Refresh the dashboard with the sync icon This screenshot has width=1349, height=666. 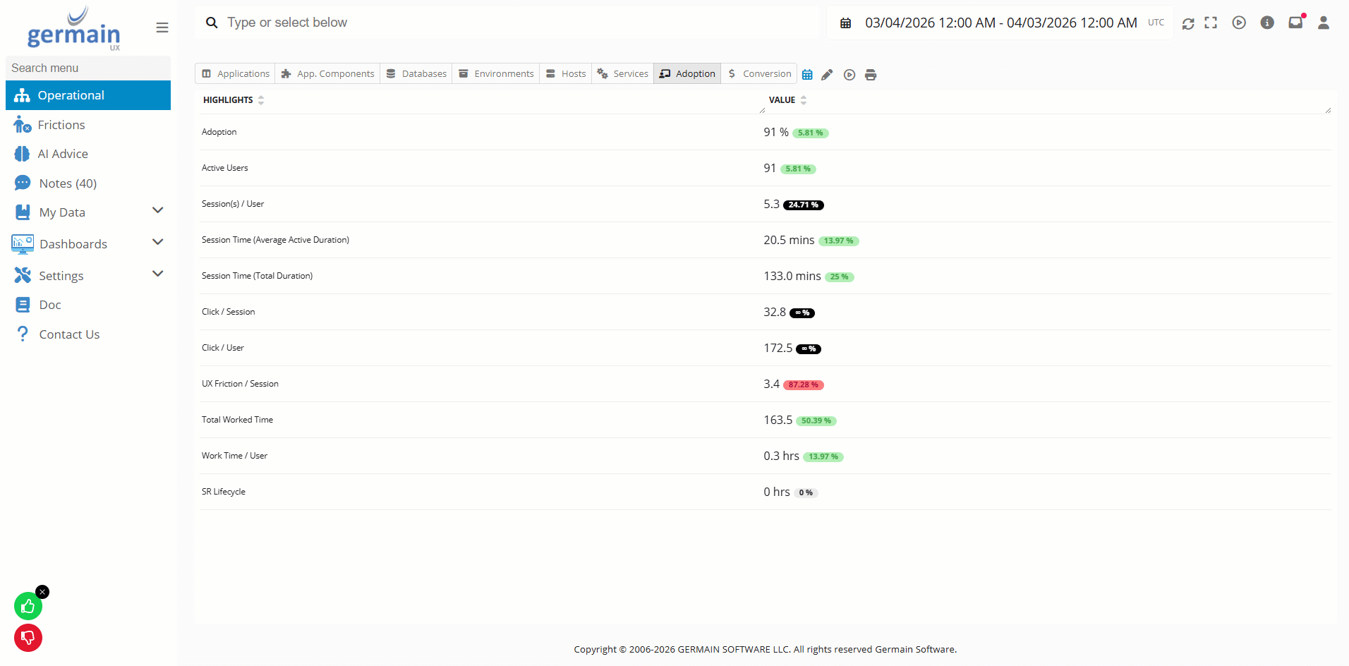(1187, 23)
